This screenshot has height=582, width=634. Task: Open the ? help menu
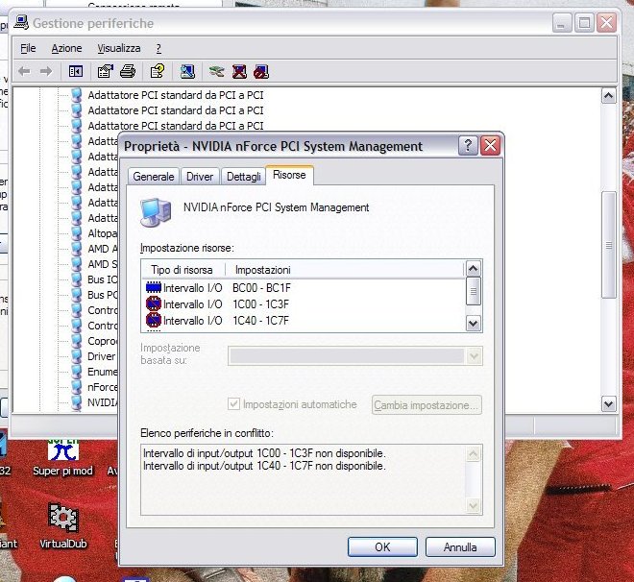pyautogui.click(x=158, y=48)
